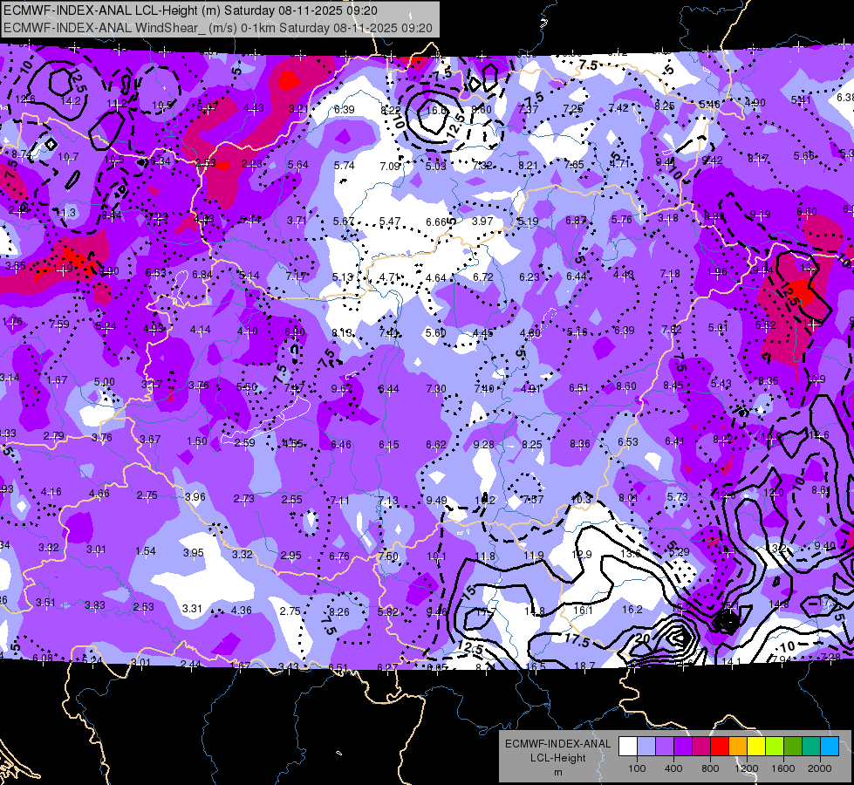Click the wind shear value '8.13'

[341, 333]
